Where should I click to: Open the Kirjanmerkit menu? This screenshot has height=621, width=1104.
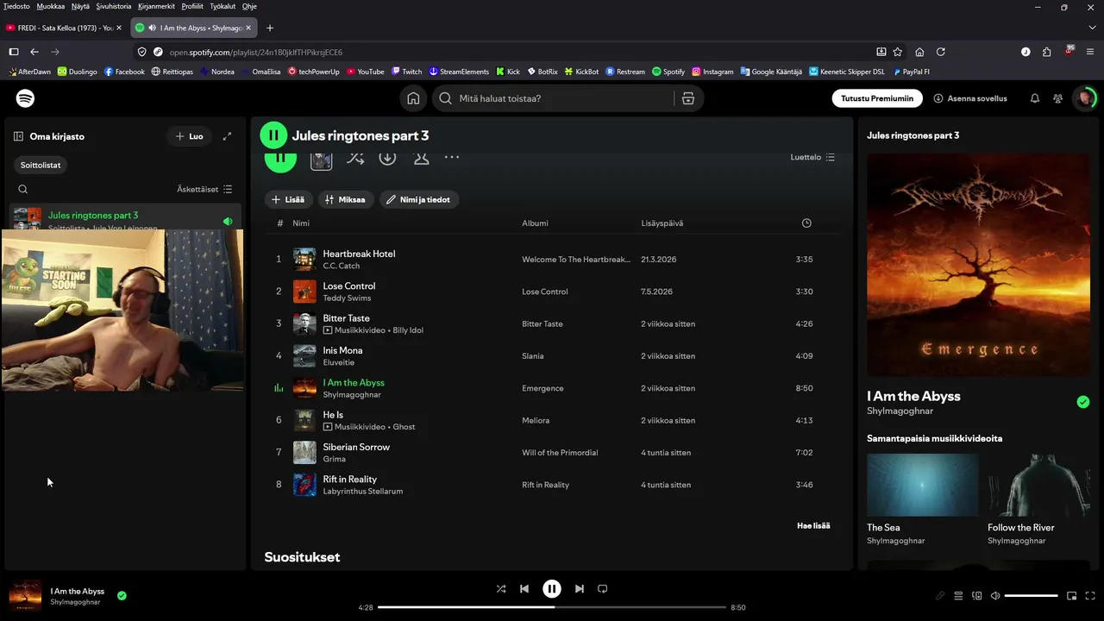pos(157,6)
